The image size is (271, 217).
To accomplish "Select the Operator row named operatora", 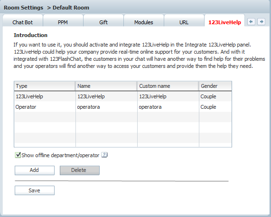I will coord(123,107).
